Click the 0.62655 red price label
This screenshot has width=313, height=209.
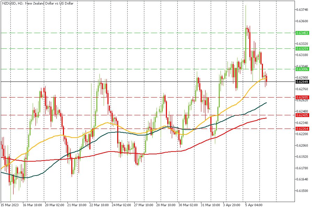point(302,98)
